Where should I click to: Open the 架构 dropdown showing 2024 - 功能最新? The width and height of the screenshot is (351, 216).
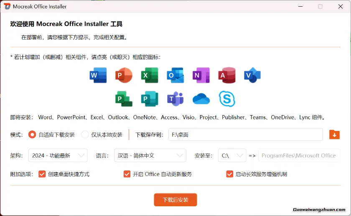58,155
